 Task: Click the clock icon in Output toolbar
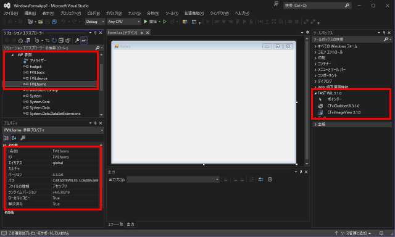tap(270, 180)
